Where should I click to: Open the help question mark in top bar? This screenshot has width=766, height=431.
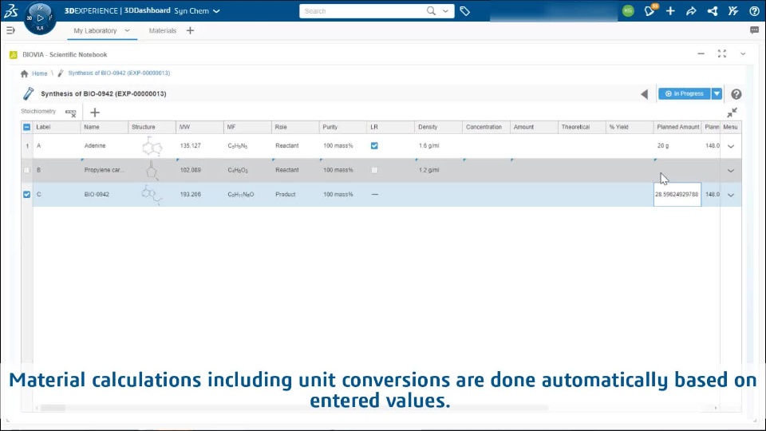754,10
